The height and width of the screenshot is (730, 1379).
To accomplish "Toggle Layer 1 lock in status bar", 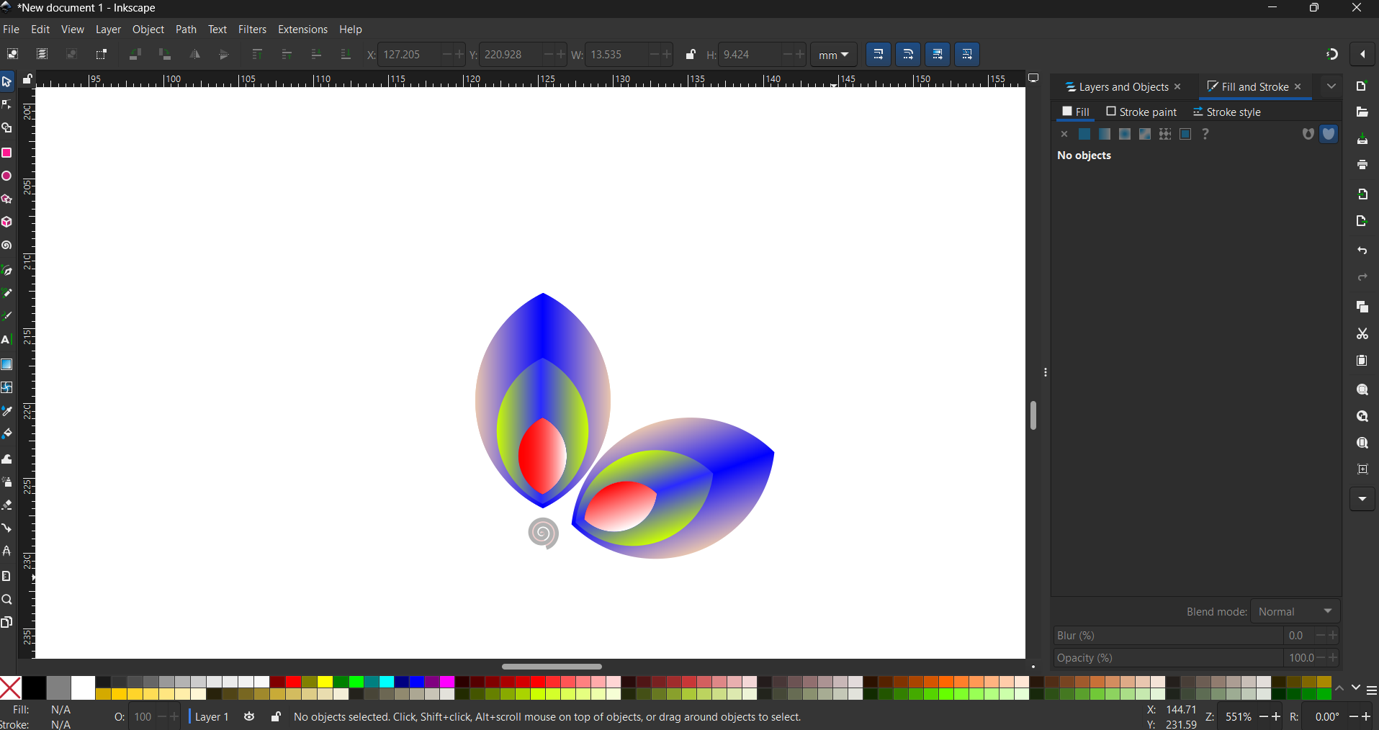I will click(276, 717).
